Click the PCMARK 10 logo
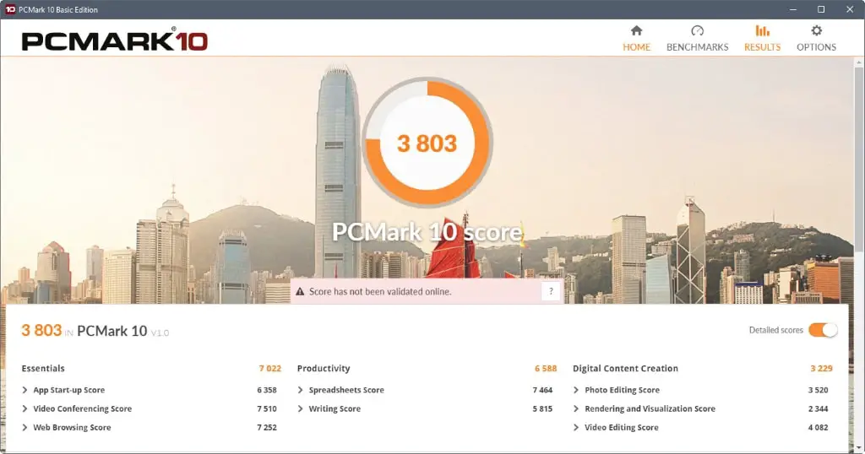This screenshot has width=865, height=454. 115,41
